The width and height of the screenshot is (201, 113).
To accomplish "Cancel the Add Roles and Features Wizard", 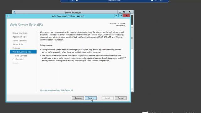I will (121, 98).
